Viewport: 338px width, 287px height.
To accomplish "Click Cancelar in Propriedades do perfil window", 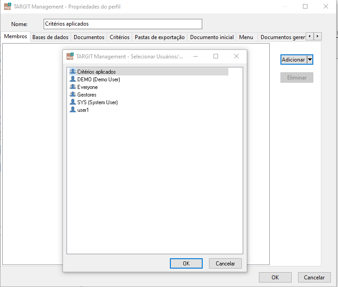I will (314, 277).
